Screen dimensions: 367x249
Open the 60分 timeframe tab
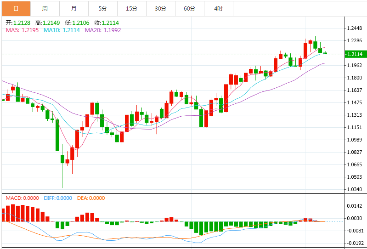coord(190,9)
